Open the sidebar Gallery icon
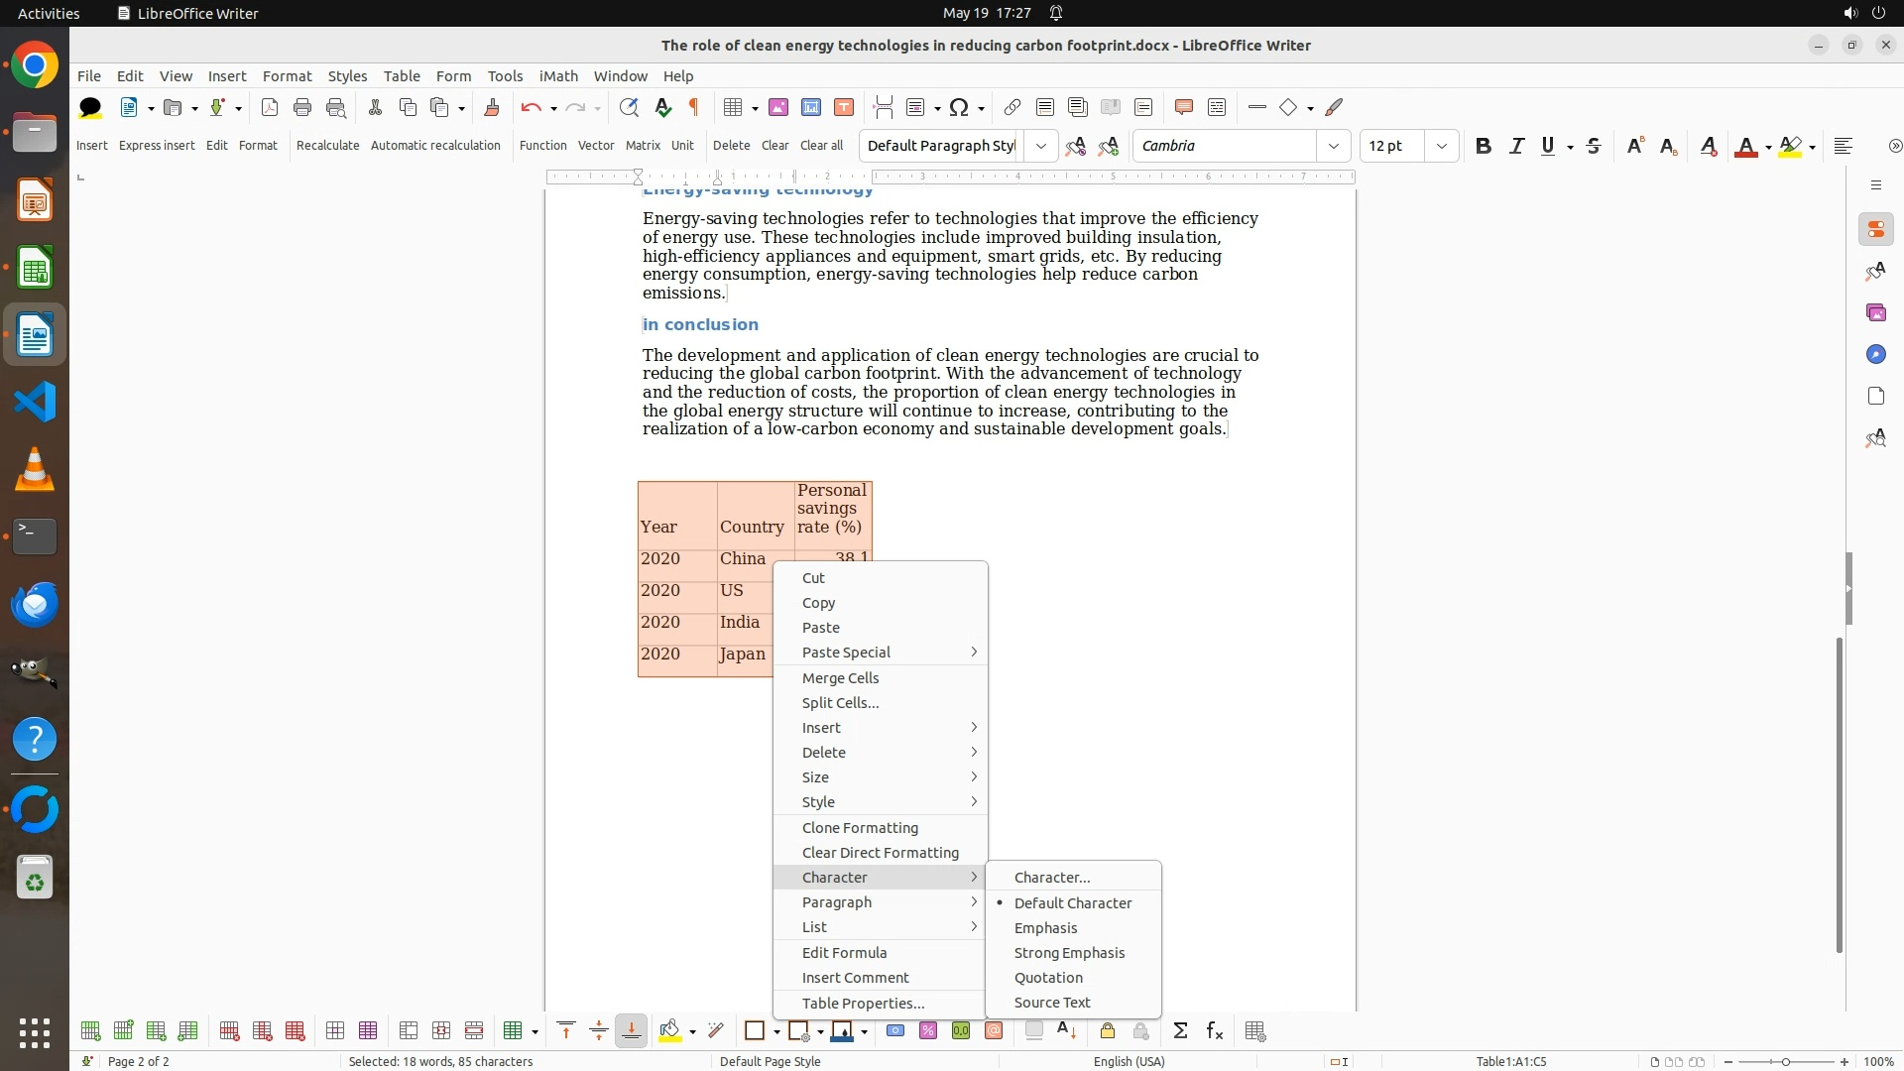Screen dimensions: 1904x1071 click(x=1875, y=312)
